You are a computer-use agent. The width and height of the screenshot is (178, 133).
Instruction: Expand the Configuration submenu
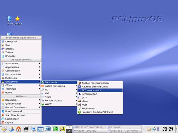21,71
